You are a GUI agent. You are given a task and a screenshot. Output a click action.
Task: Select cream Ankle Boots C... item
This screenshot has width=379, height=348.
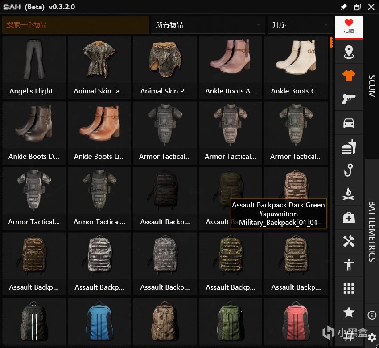296,68
